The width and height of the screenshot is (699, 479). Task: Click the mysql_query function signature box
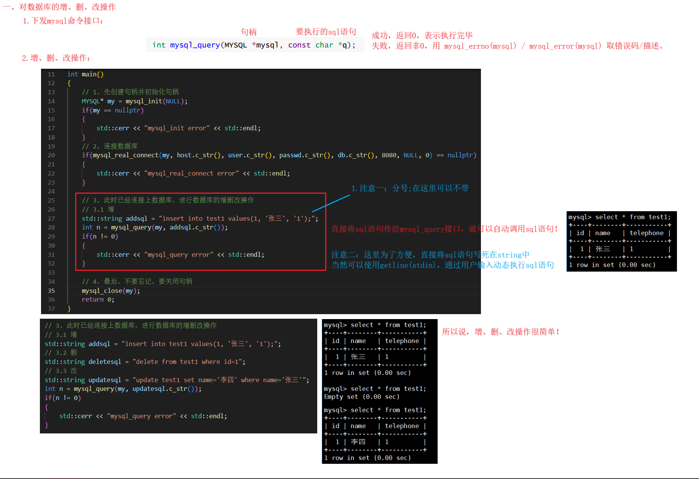(x=255, y=45)
